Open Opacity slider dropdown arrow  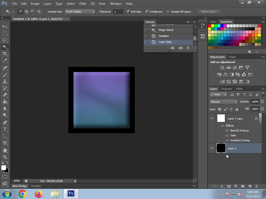(262, 102)
